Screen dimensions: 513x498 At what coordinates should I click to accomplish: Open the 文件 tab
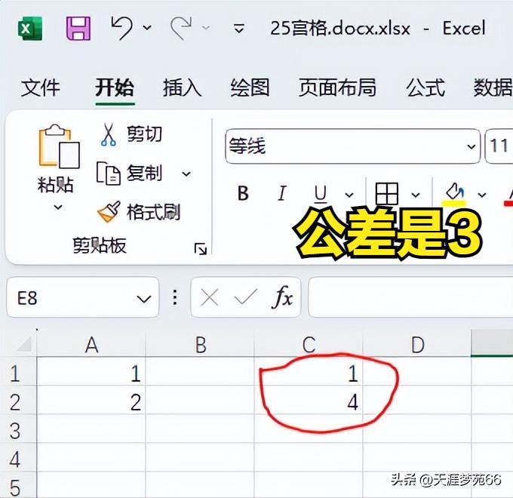pyautogui.click(x=41, y=88)
